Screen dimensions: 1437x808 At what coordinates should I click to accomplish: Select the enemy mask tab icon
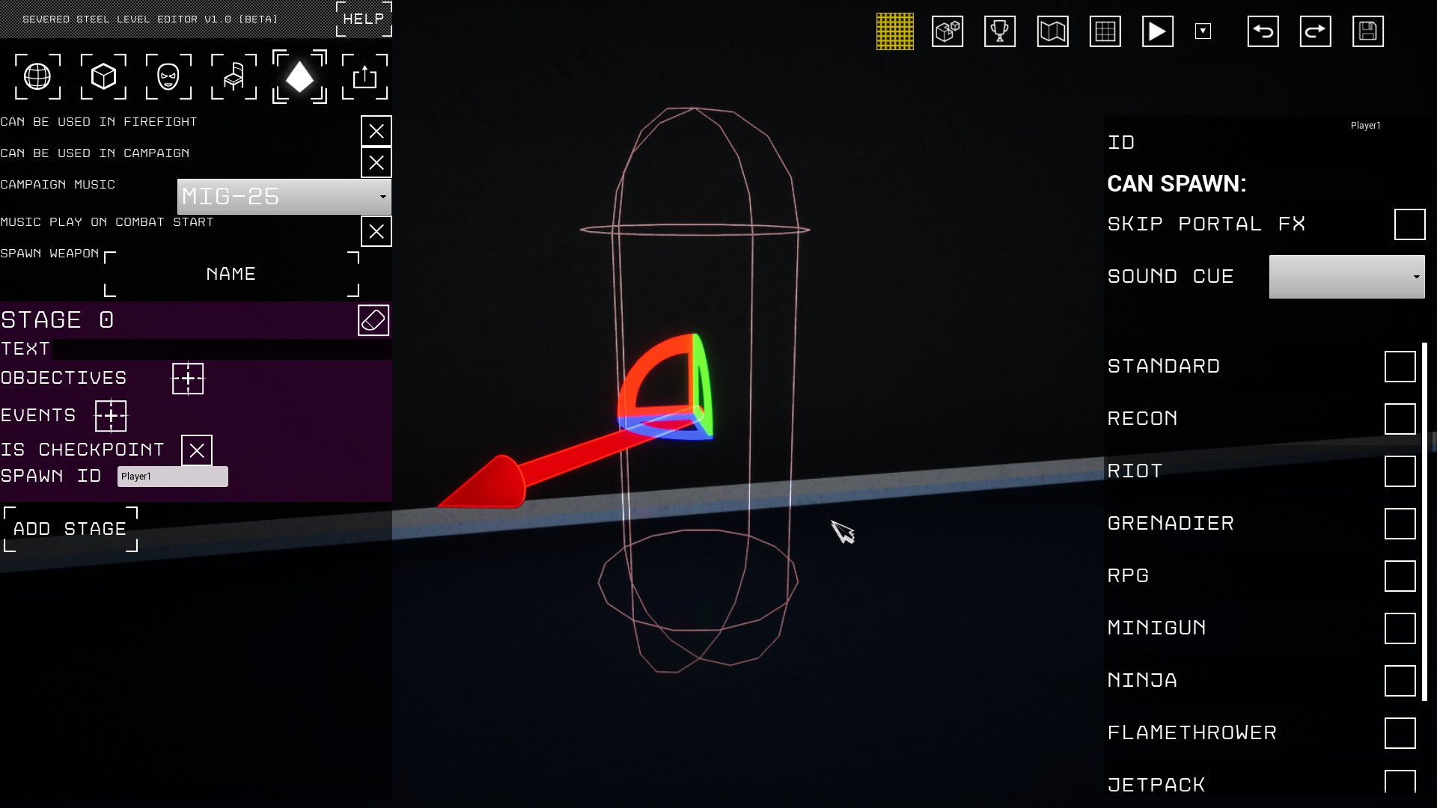coord(168,76)
